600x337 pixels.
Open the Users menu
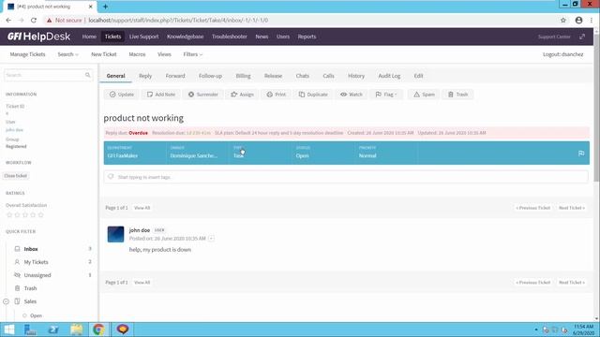click(x=283, y=37)
